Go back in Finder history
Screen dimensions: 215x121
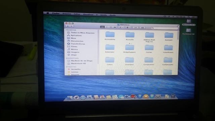pos(68,26)
